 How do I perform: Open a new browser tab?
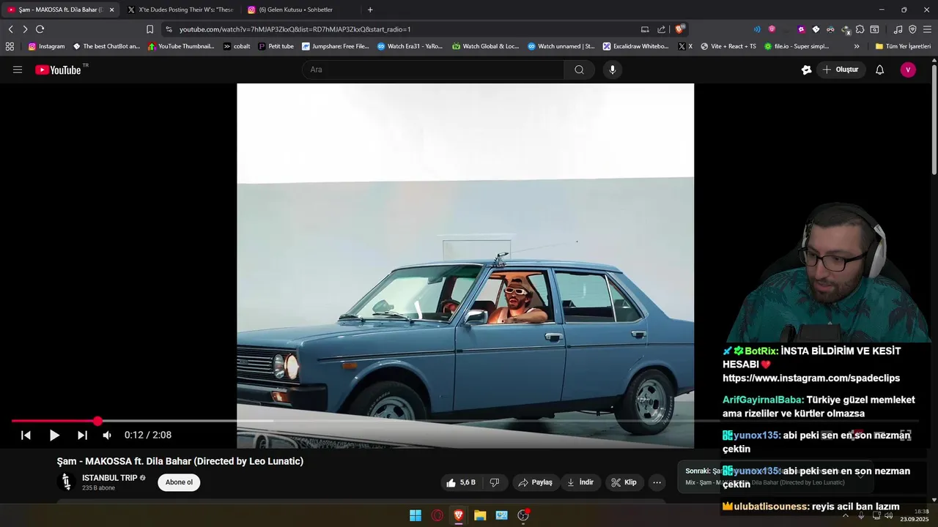point(370,10)
